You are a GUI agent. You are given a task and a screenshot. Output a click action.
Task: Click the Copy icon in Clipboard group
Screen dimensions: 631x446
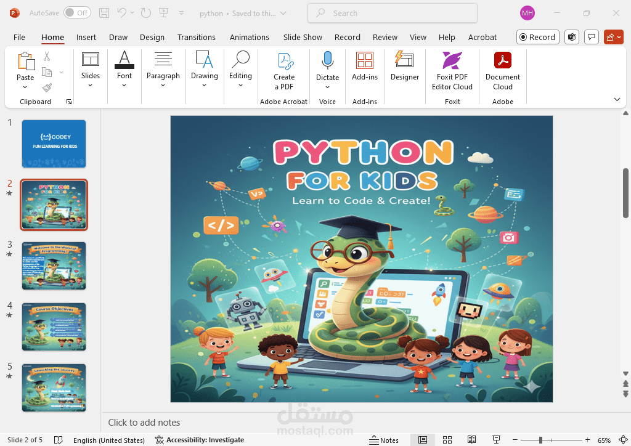tap(47, 73)
